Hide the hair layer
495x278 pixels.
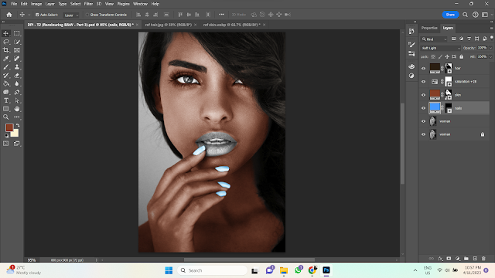click(x=424, y=68)
